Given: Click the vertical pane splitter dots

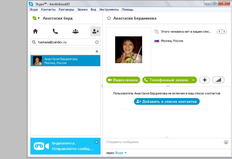Looking at the screenshot, I should pyautogui.click(x=102, y=86).
